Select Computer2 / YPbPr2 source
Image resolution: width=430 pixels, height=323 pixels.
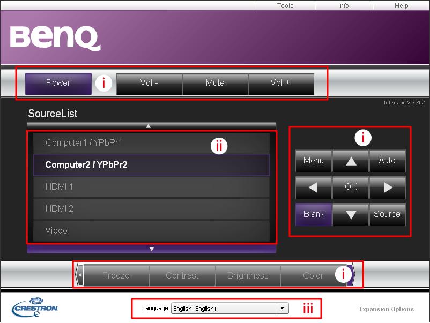151,165
